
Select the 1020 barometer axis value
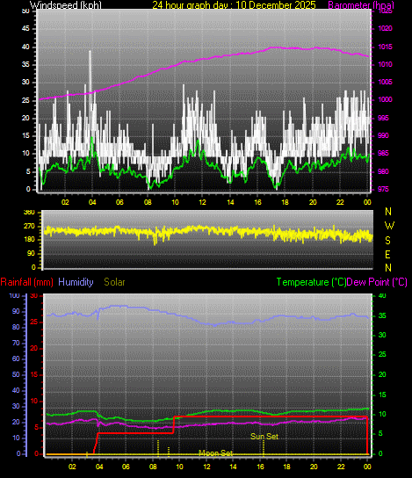385,29
